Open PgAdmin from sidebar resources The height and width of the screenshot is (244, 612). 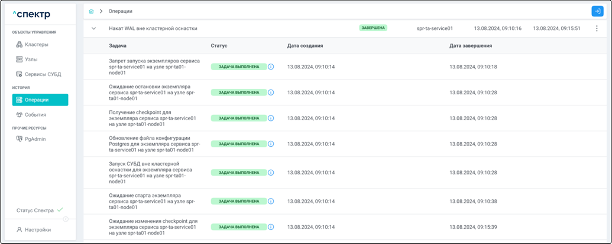tap(35, 139)
